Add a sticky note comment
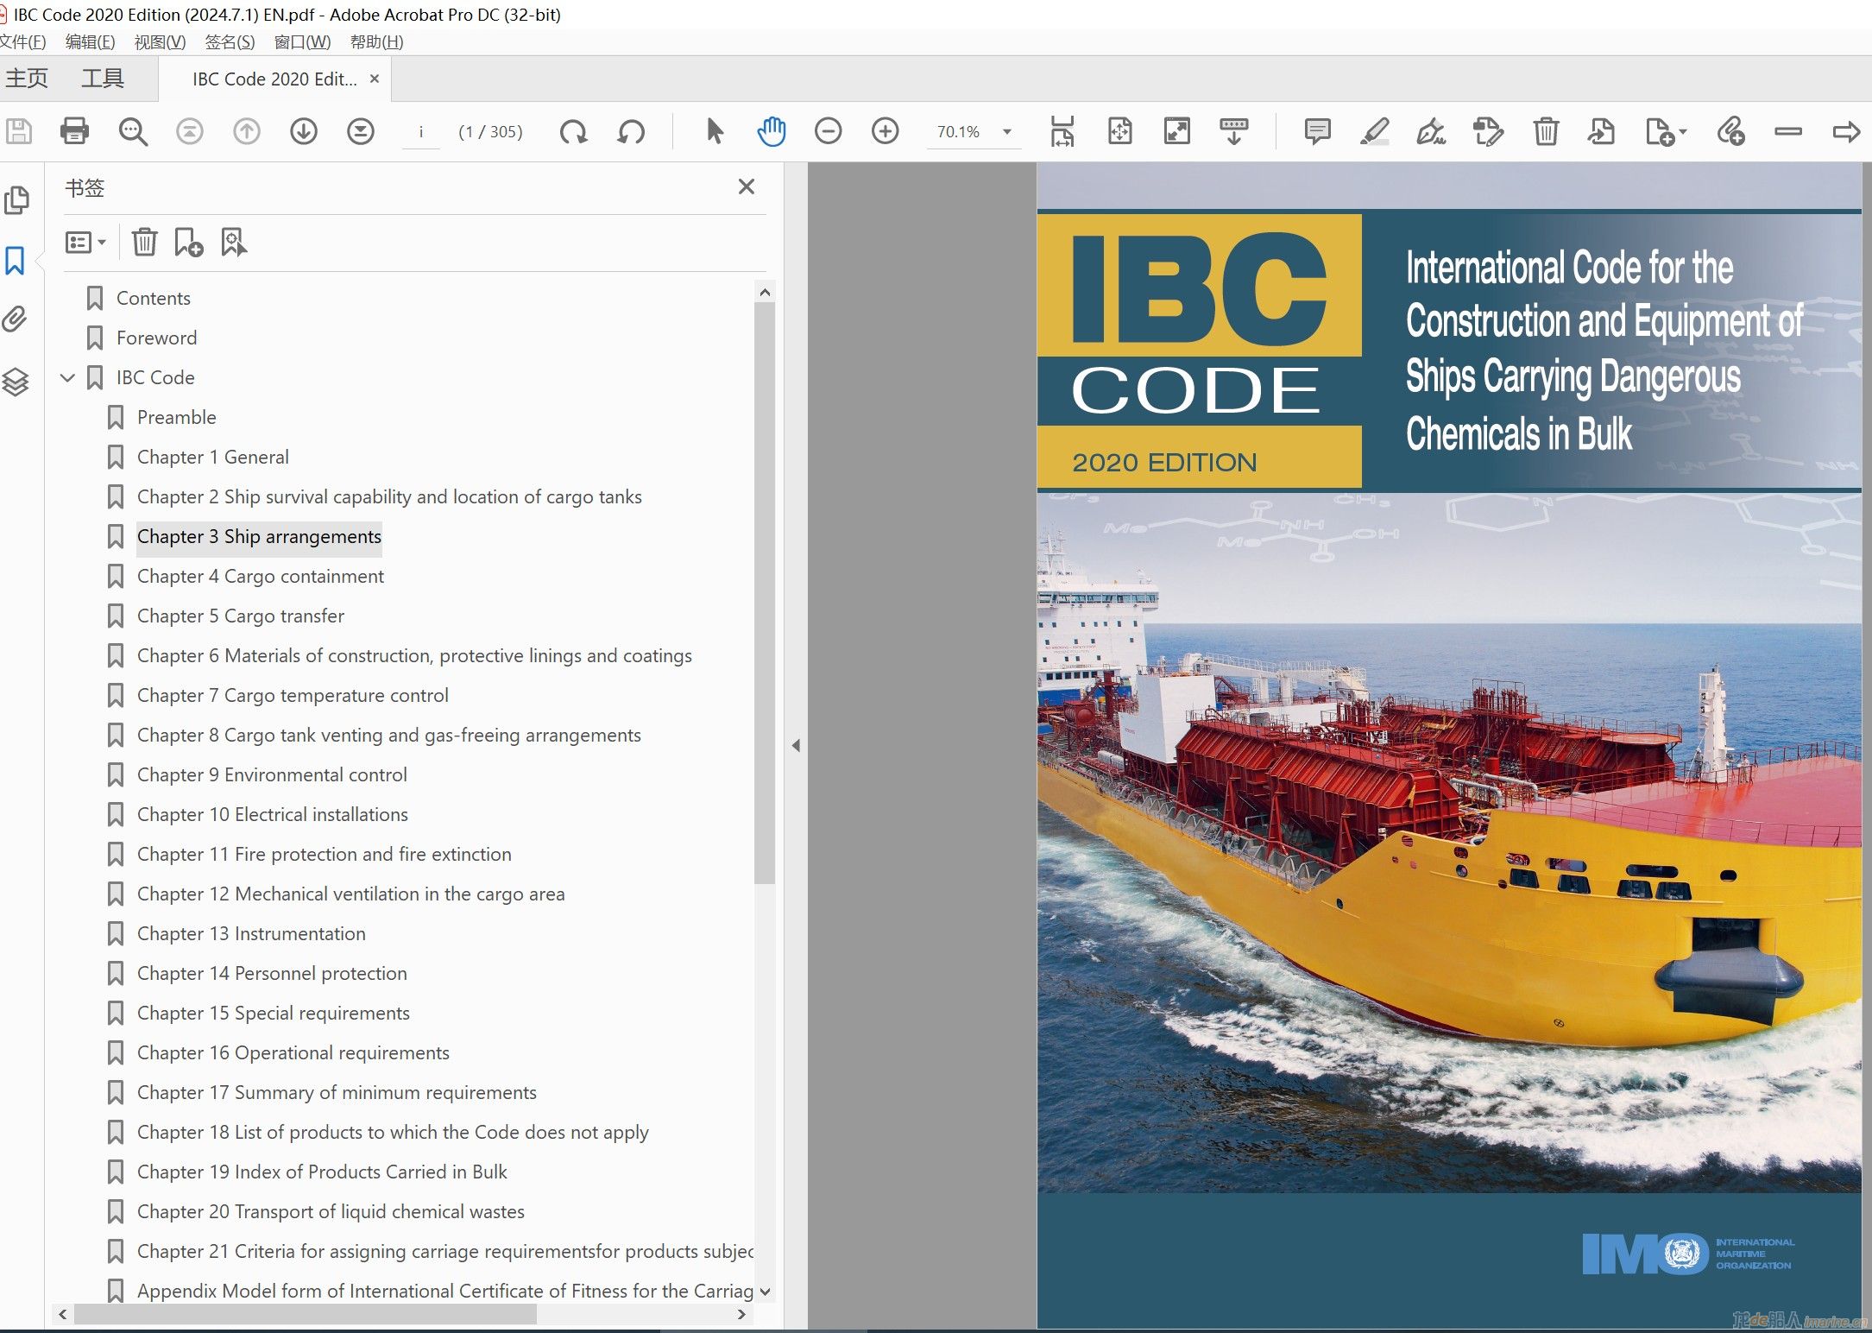The height and width of the screenshot is (1333, 1872). [x=1317, y=131]
